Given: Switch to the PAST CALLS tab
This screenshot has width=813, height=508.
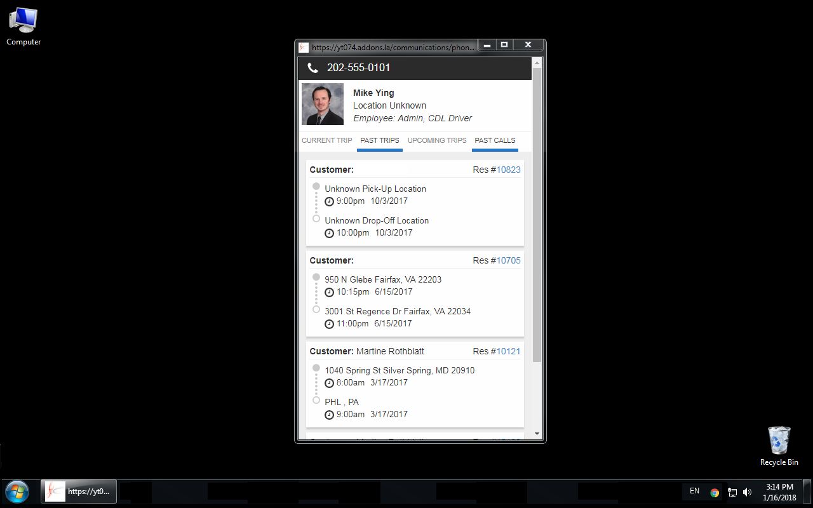Looking at the screenshot, I should coord(495,140).
